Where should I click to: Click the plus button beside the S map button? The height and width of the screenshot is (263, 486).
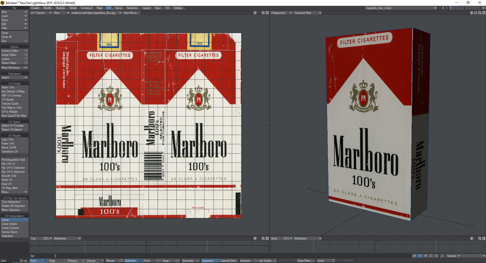442,256
